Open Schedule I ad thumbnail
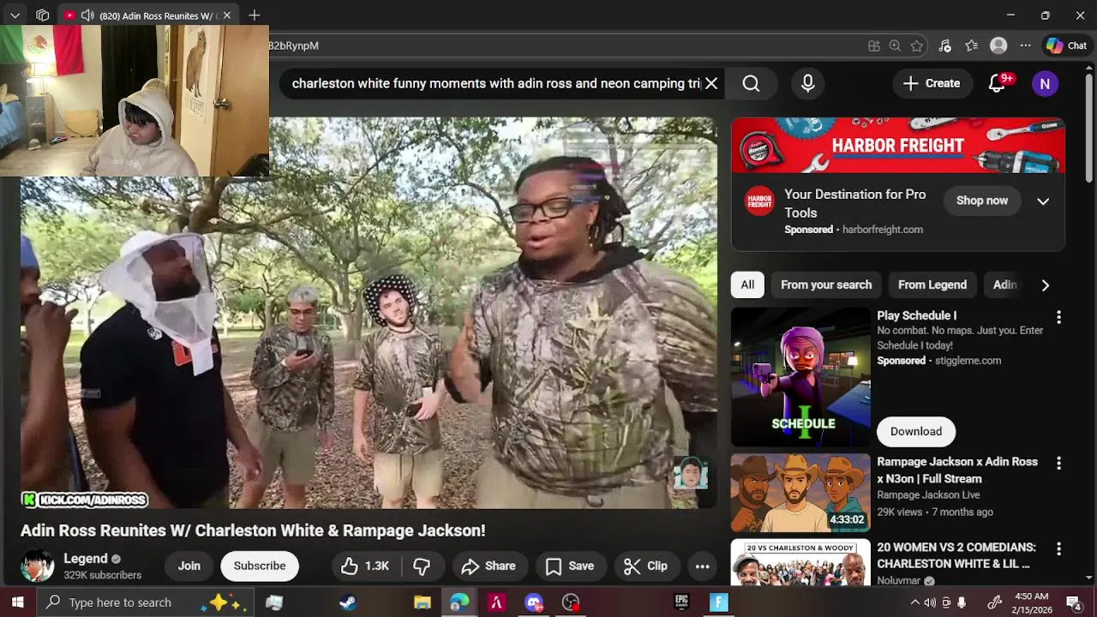The image size is (1097, 617). (800, 377)
